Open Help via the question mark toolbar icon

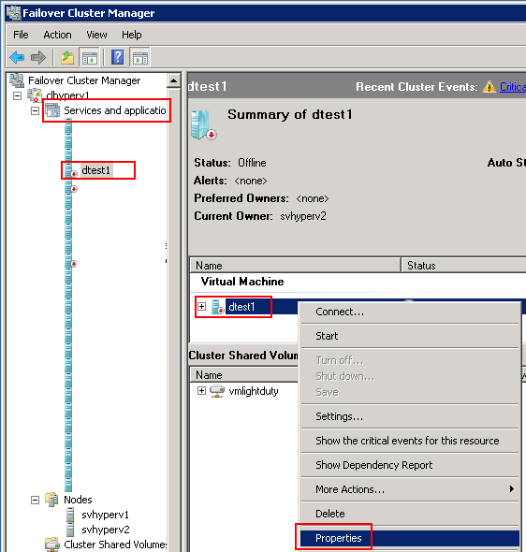point(117,57)
